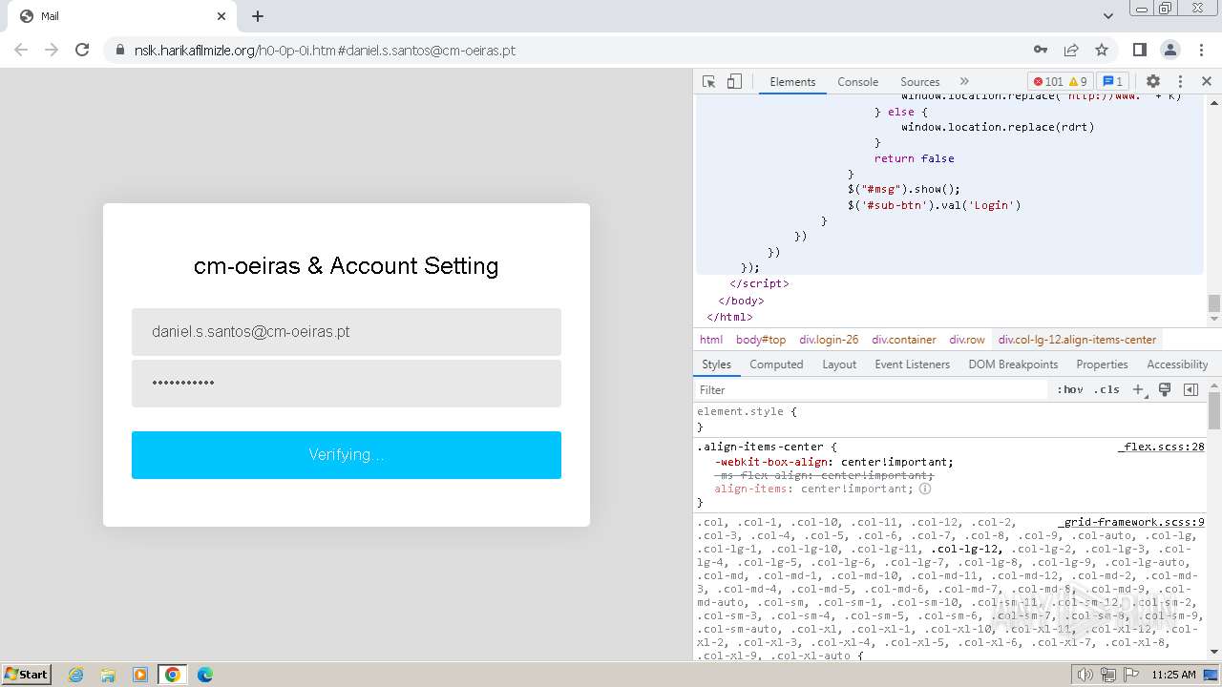The image size is (1222, 687).
Task: Open Microsoft Edge from taskbar
Action: [205, 675]
